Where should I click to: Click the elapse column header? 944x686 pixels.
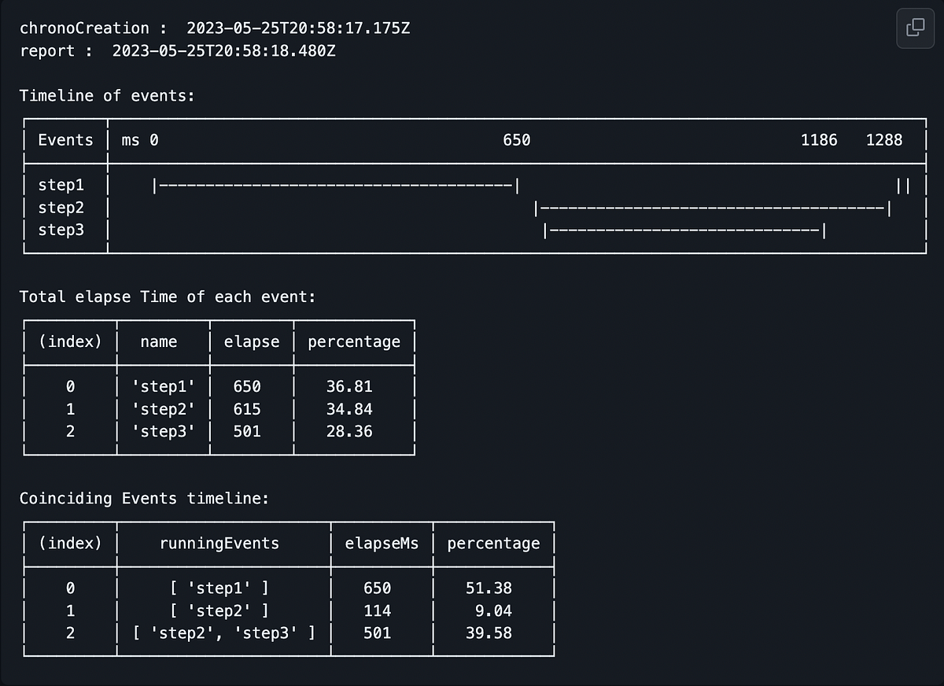252,341
